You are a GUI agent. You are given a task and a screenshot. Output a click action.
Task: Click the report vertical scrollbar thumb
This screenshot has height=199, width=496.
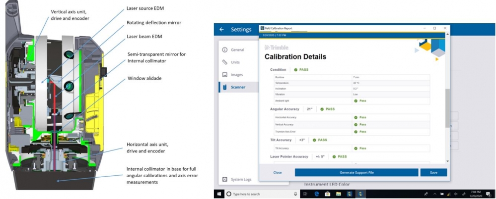[447, 108]
